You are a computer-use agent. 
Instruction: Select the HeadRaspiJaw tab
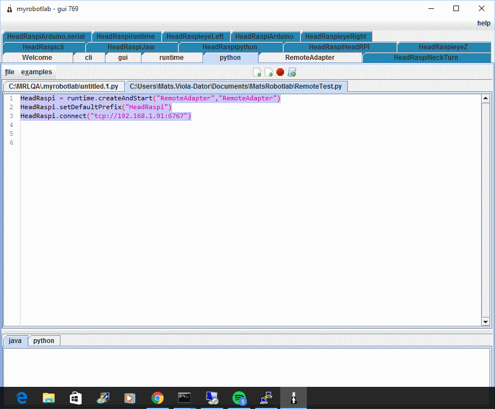(x=131, y=47)
